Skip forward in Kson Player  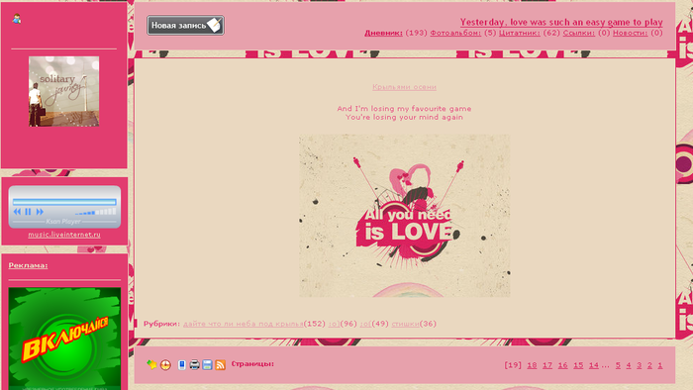(x=40, y=212)
